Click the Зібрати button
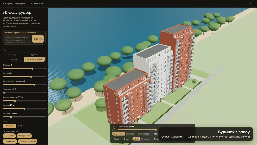This screenshot has height=145, width=257. 38,39
